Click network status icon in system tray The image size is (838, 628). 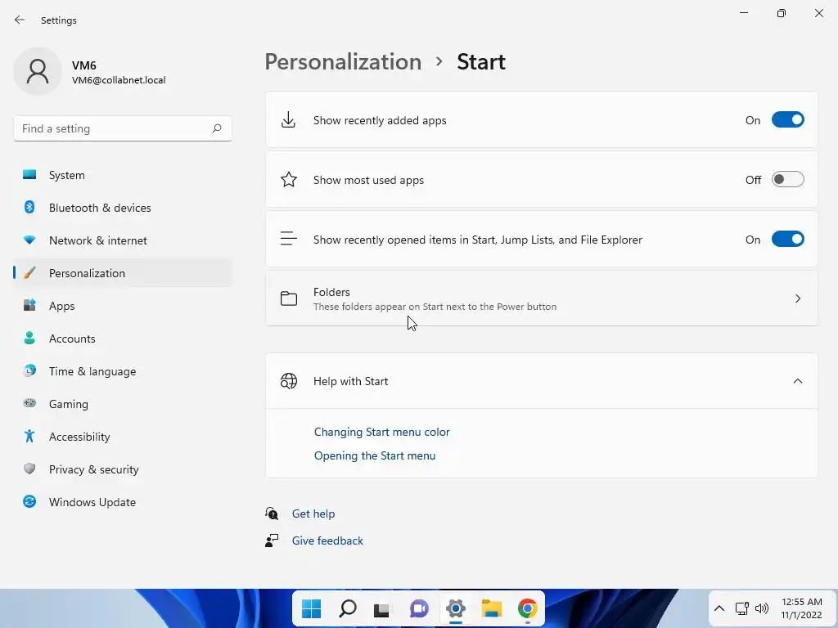tap(741, 608)
